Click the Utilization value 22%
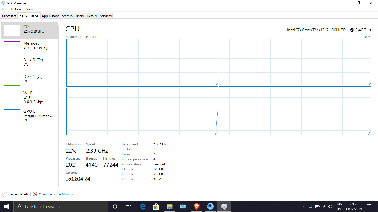 pyautogui.click(x=71, y=151)
